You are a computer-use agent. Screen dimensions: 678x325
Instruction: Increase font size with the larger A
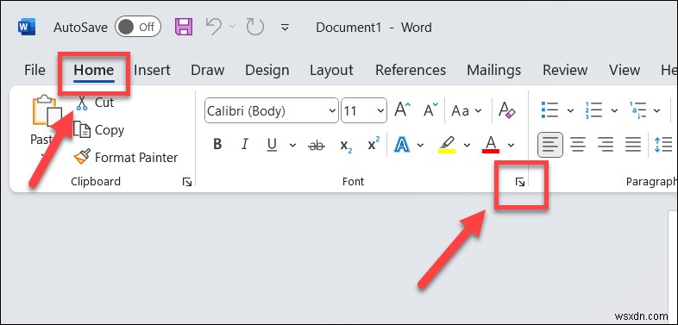pos(403,110)
